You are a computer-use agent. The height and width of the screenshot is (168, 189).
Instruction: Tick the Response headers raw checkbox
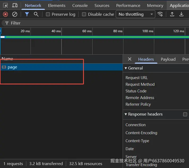(185, 114)
